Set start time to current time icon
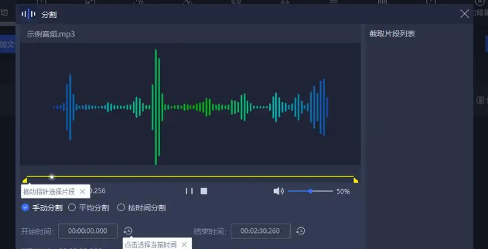This screenshot has height=249, width=488. click(x=128, y=231)
